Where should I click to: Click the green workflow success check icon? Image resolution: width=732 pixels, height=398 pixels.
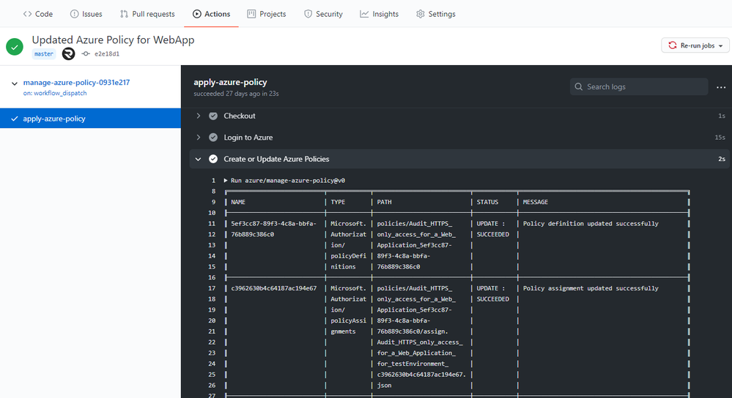click(15, 47)
